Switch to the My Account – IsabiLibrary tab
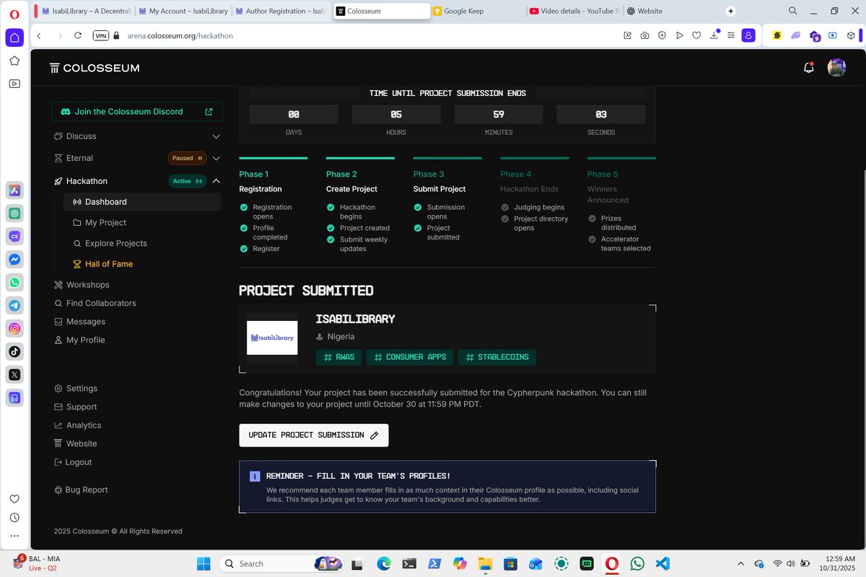Screen dimensions: 866x577 [x=183, y=11]
